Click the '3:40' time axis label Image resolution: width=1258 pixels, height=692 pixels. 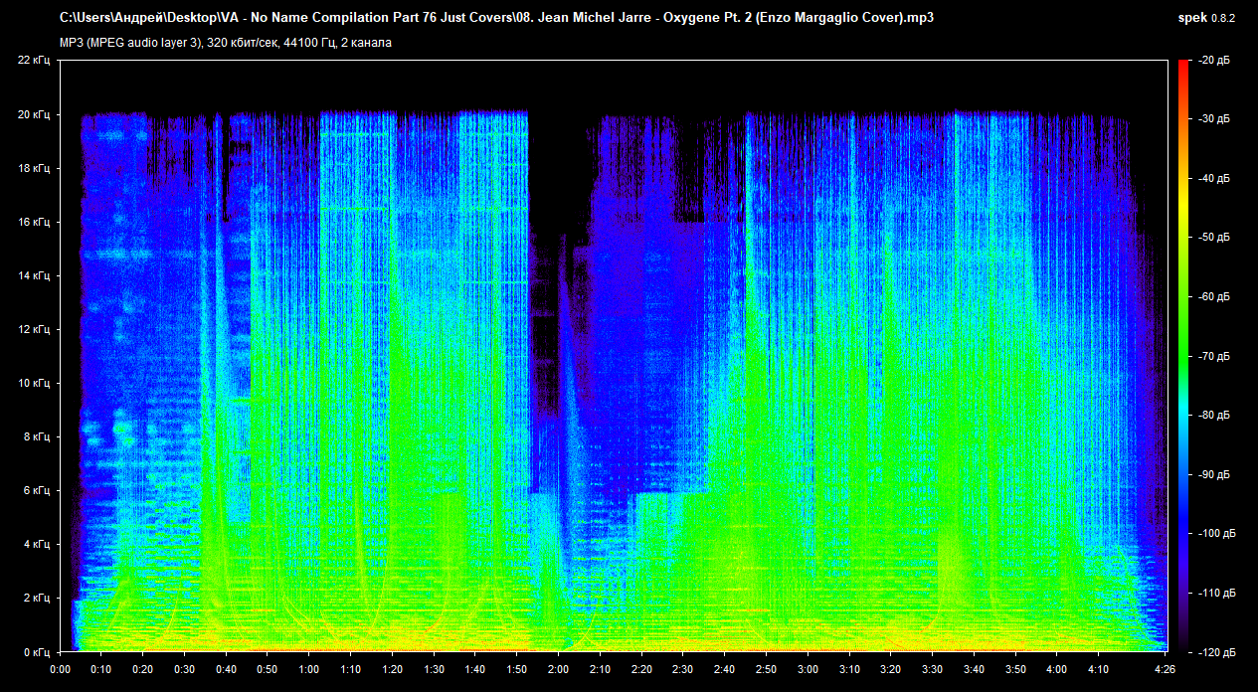[975, 669]
